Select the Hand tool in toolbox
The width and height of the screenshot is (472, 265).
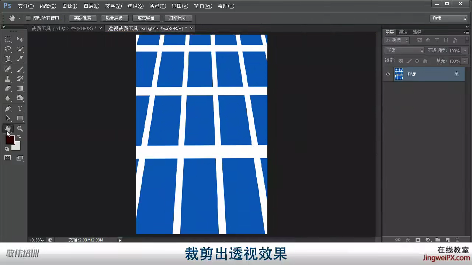(x=8, y=129)
